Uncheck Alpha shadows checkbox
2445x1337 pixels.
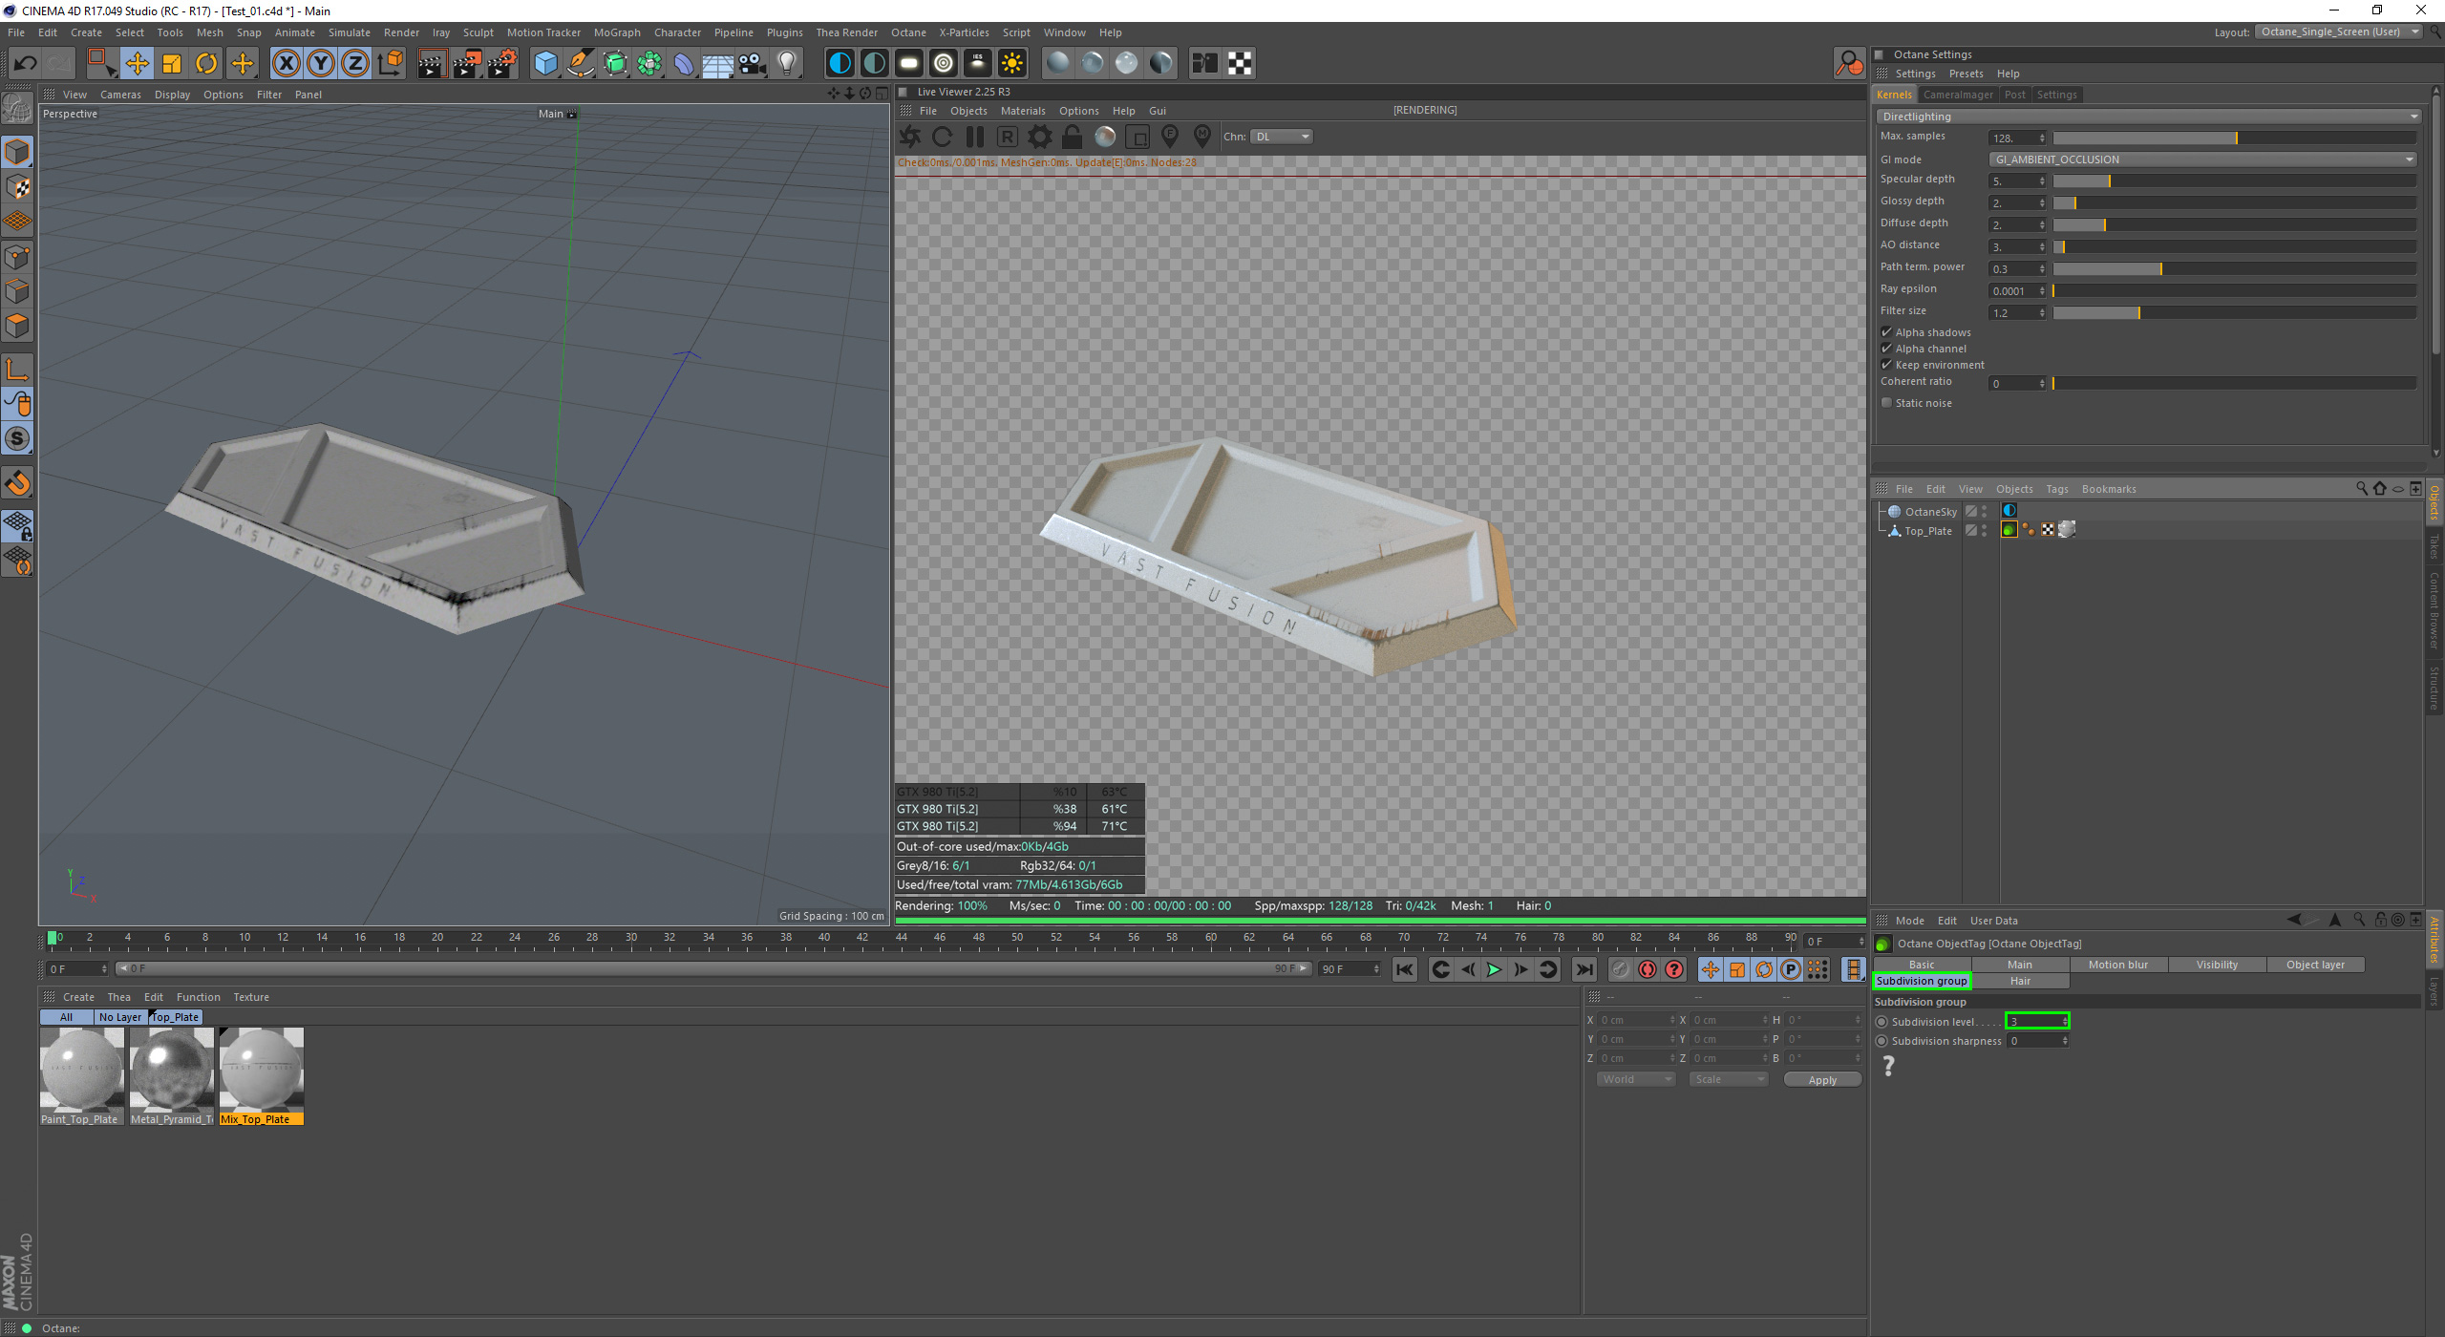1886,332
